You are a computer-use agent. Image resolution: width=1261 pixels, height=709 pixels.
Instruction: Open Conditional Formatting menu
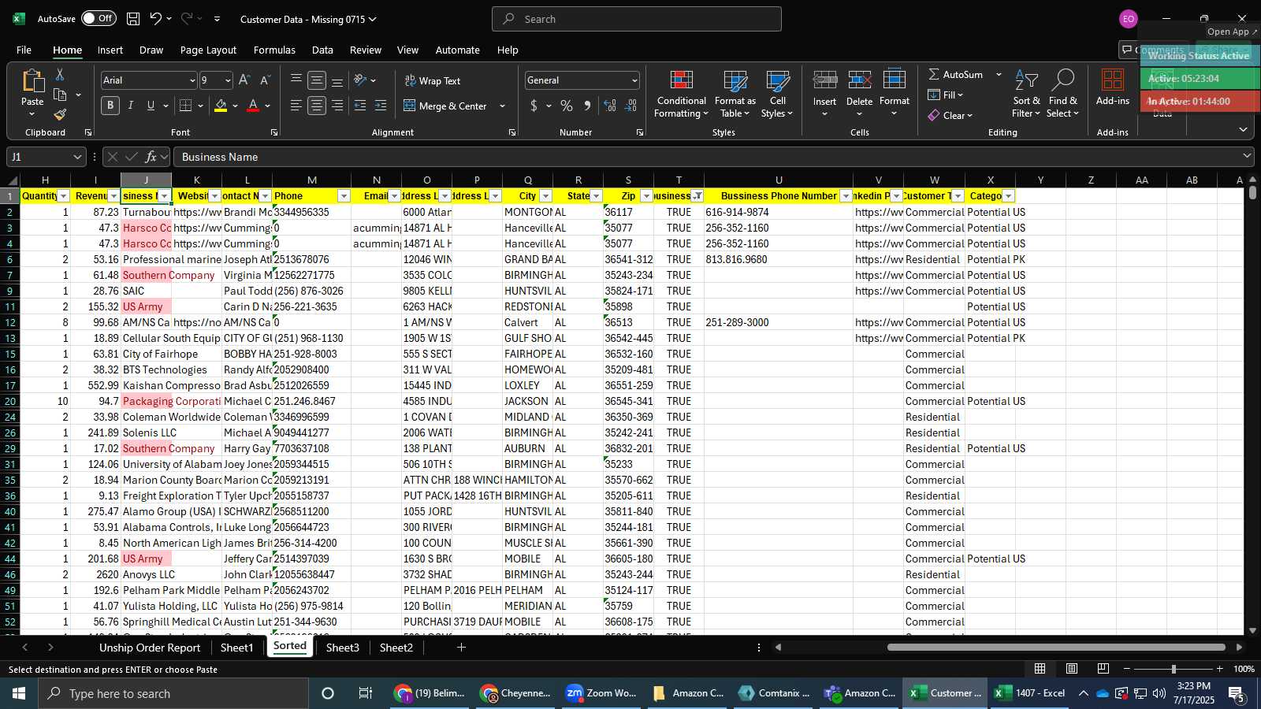682,95
